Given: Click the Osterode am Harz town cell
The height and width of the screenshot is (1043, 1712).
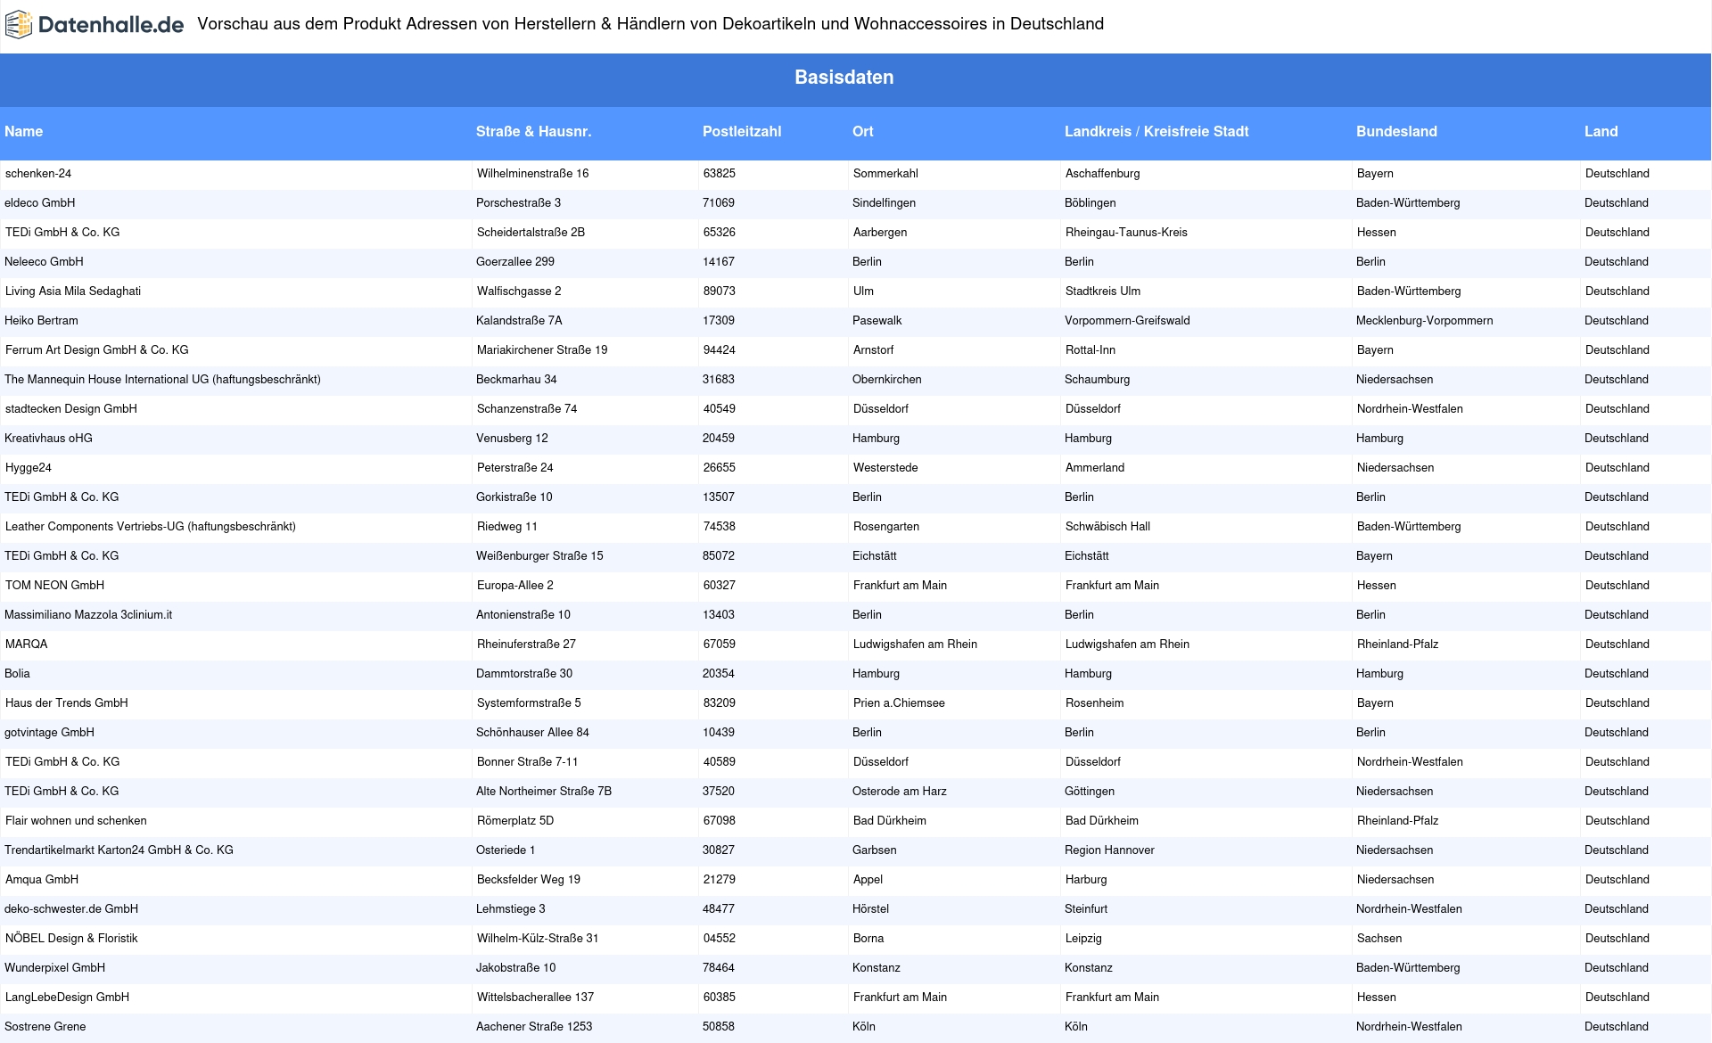Looking at the screenshot, I should coord(899,792).
